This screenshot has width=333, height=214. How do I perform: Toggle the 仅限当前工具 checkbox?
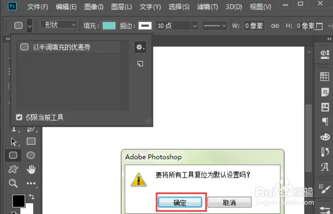[x=19, y=117]
